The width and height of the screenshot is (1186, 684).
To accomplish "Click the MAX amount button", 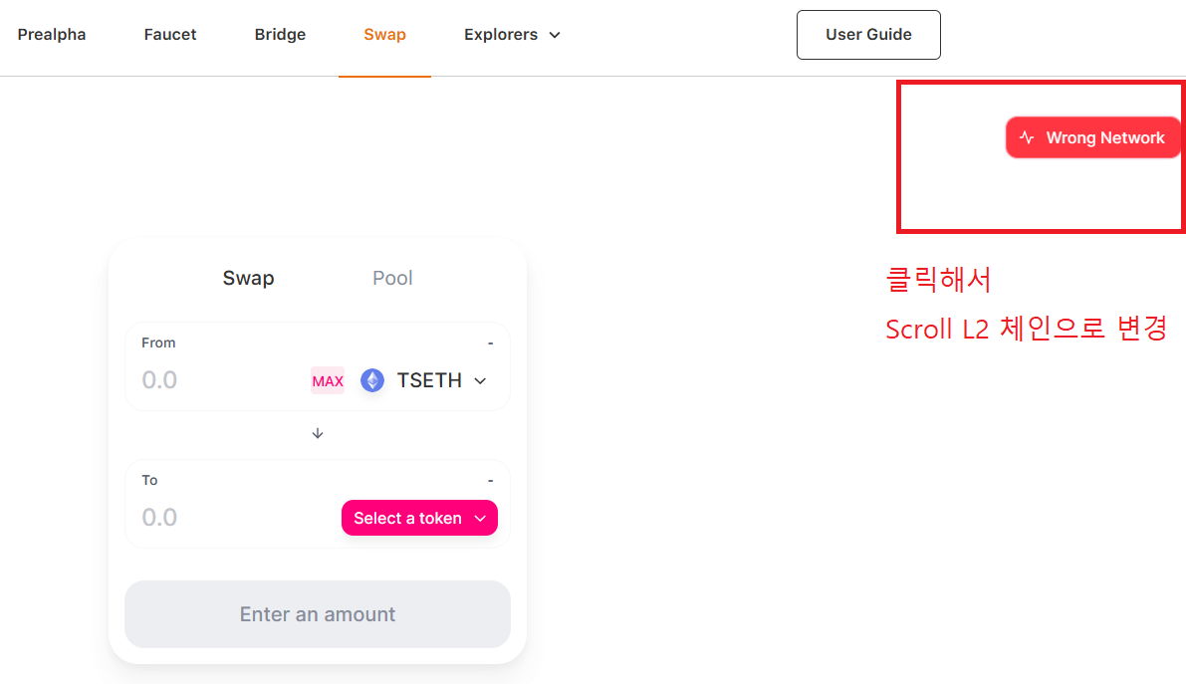I will [x=328, y=380].
